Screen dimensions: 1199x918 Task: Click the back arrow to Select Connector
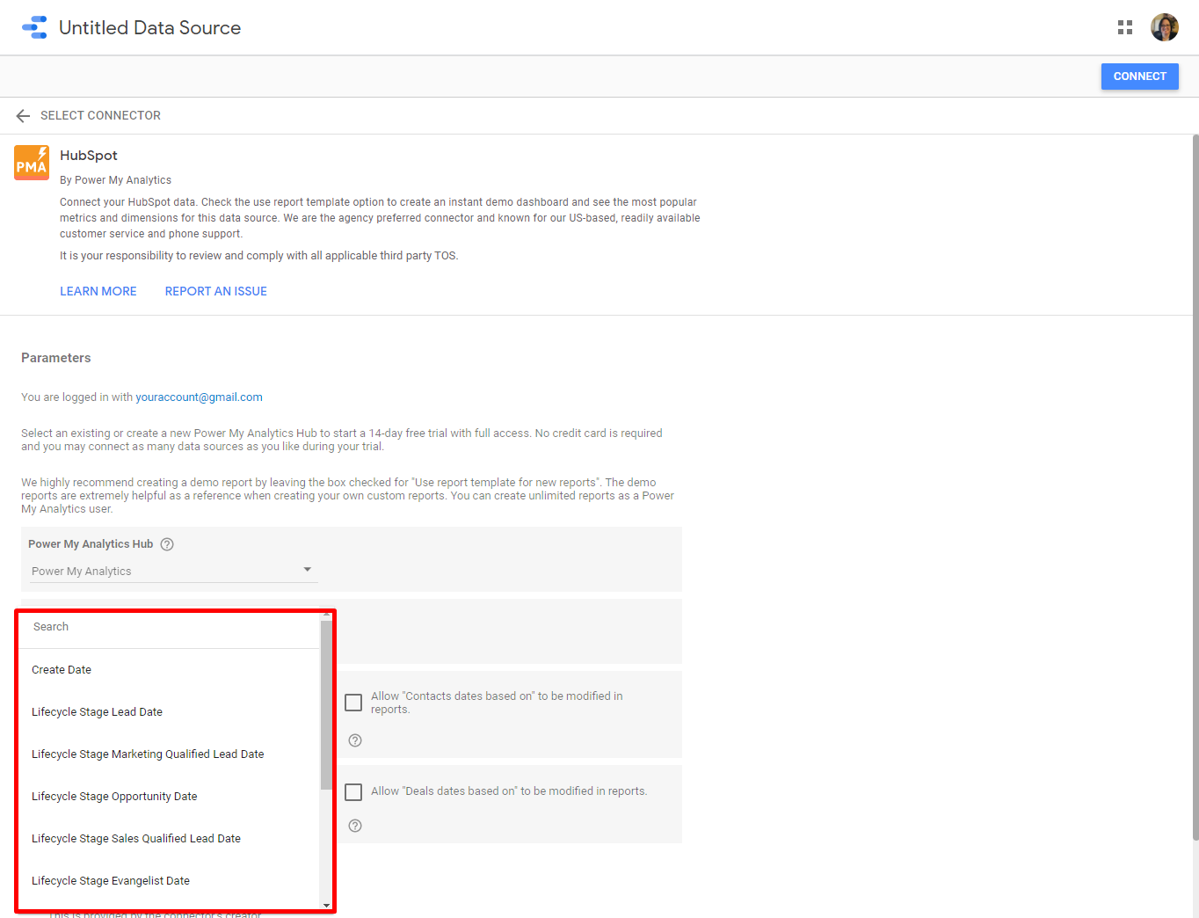pyautogui.click(x=23, y=116)
